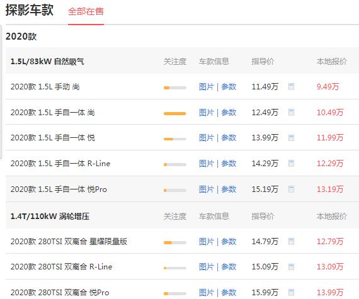Image resolution: width=359 pixels, height=299 pixels.
Task: Click guide price 12.49万
Action: tap(265, 112)
